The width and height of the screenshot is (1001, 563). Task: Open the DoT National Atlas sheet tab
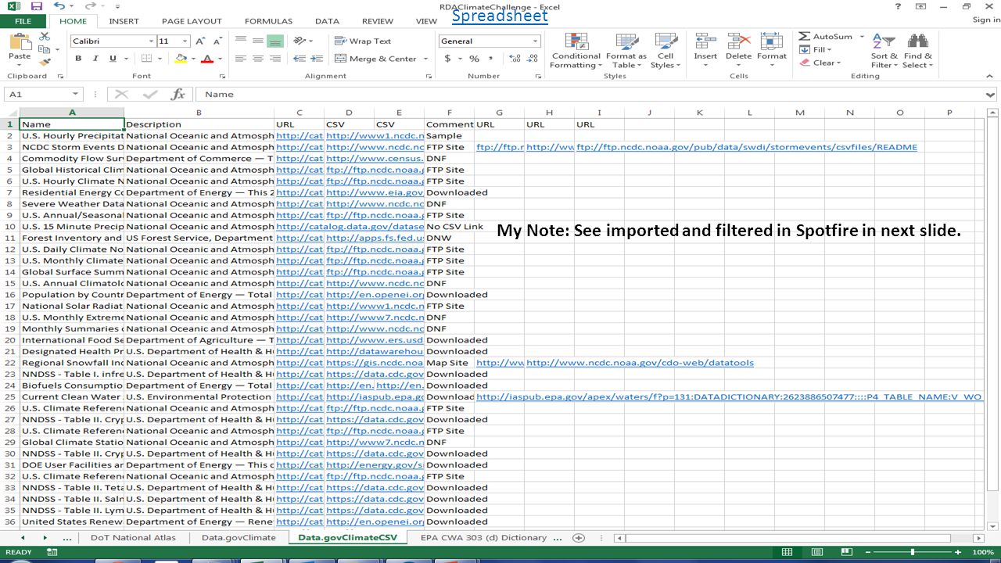(133, 537)
